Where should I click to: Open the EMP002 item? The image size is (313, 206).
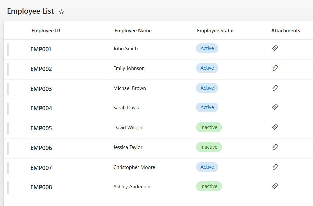pos(41,69)
